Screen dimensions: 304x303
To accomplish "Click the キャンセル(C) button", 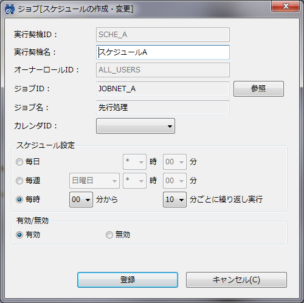I will click(237, 280).
